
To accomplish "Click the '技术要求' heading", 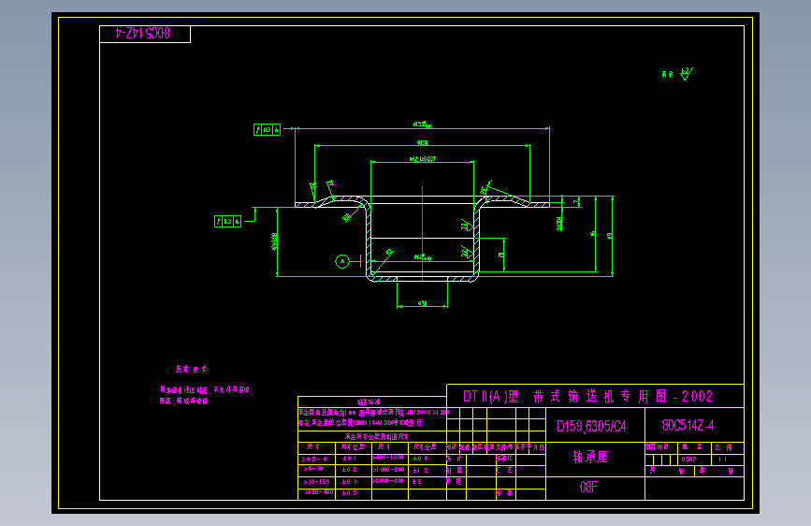I will 191,369.
